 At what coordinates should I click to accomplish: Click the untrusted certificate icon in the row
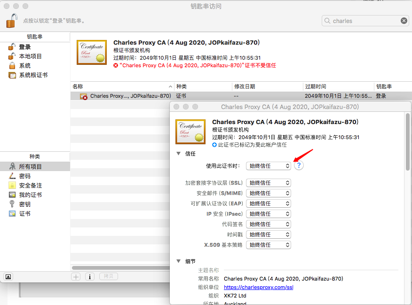click(84, 97)
